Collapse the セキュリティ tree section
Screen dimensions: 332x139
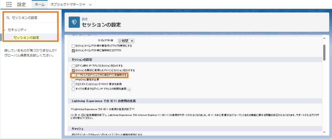click(x=5, y=30)
